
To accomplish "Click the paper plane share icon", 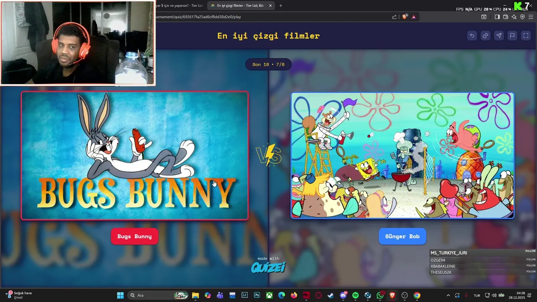I will (x=499, y=36).
